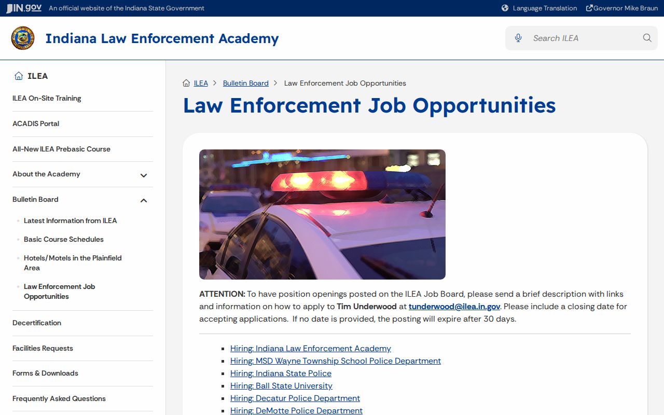Open Hiring: Ball State University link
Viewport: 664px width, 415px height.
tap(281, 386)
